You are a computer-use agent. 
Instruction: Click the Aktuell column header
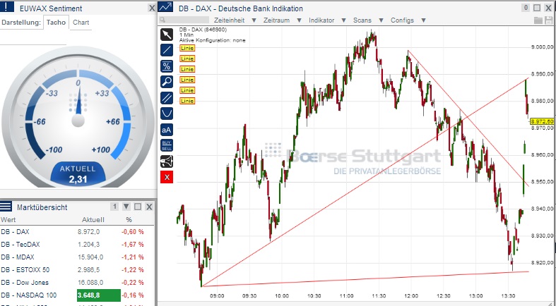[x=93, y=220]
